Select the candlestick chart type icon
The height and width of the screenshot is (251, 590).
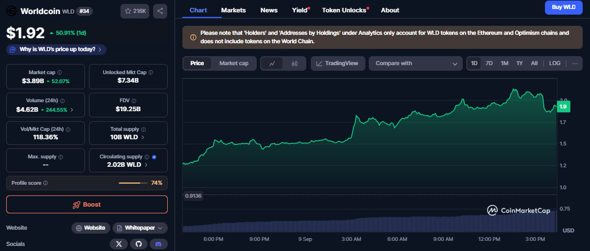(294, 63)
